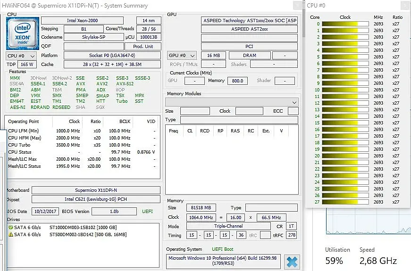411x271 pixels.
Task: Click the 14 nm process field
Action: tap(149, 20)
